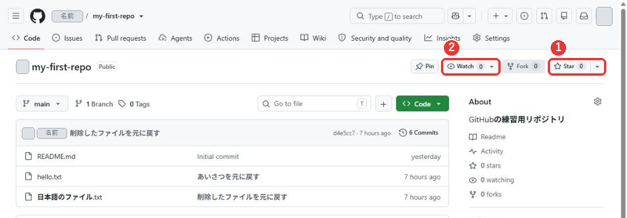Open the Wiki tab
This screenshot has height=218, width=627.
313,38
